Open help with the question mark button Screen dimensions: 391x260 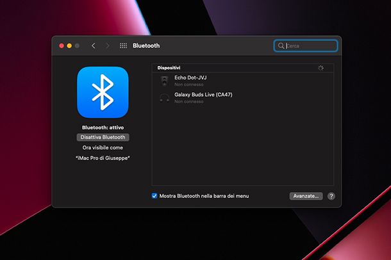(x=331, y=196)
